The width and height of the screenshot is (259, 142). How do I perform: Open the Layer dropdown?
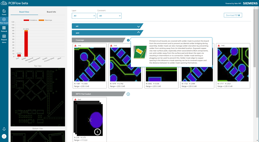(84, 16)
